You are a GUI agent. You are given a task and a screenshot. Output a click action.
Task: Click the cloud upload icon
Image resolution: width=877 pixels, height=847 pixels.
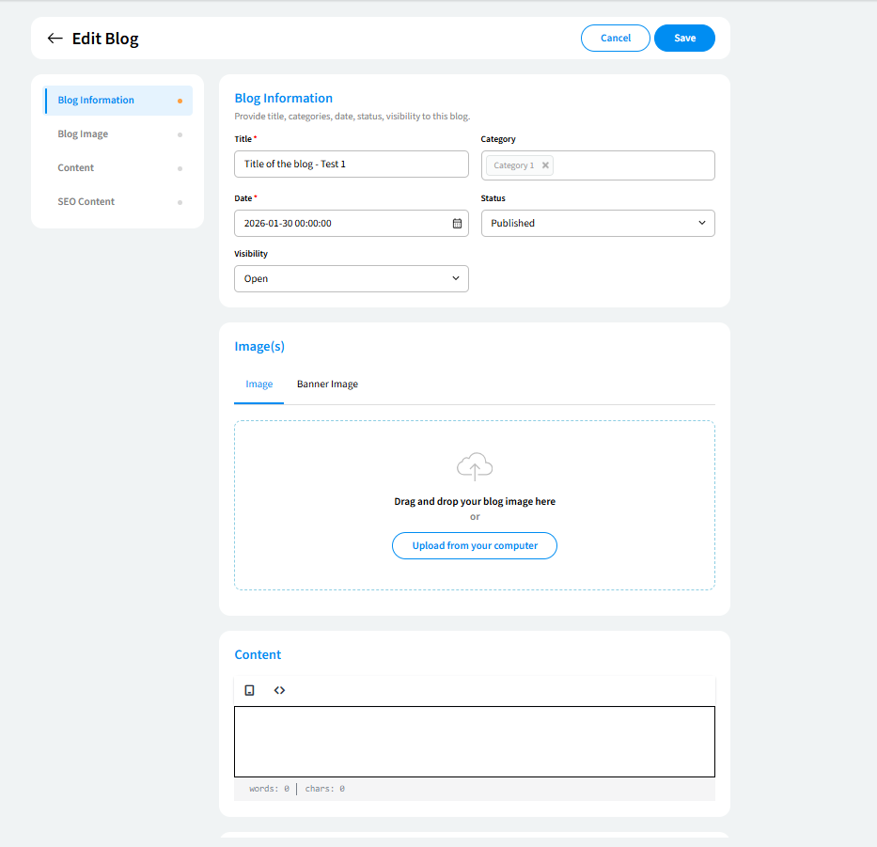pos(475,466)
